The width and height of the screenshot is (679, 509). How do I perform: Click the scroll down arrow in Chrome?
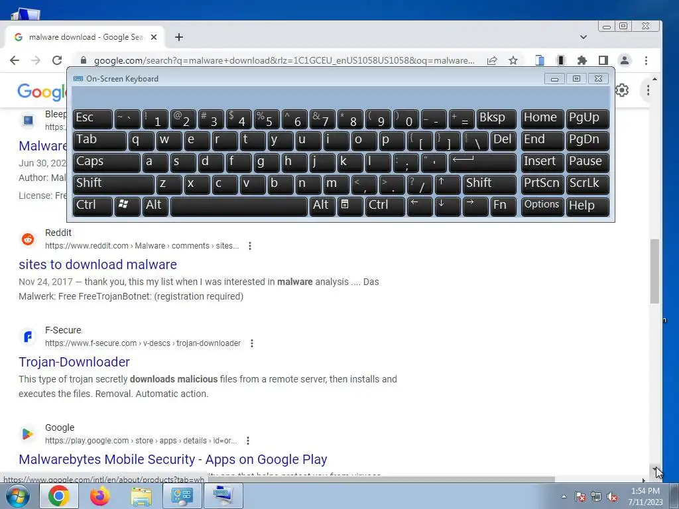pyautogui.click(x=654, y=469)
